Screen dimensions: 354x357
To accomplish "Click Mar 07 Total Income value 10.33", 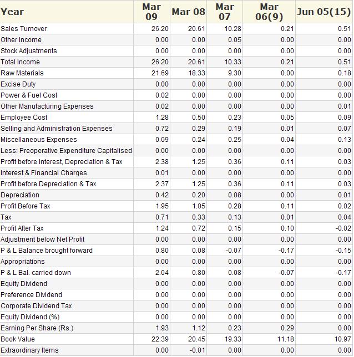I will pos(232,62).
